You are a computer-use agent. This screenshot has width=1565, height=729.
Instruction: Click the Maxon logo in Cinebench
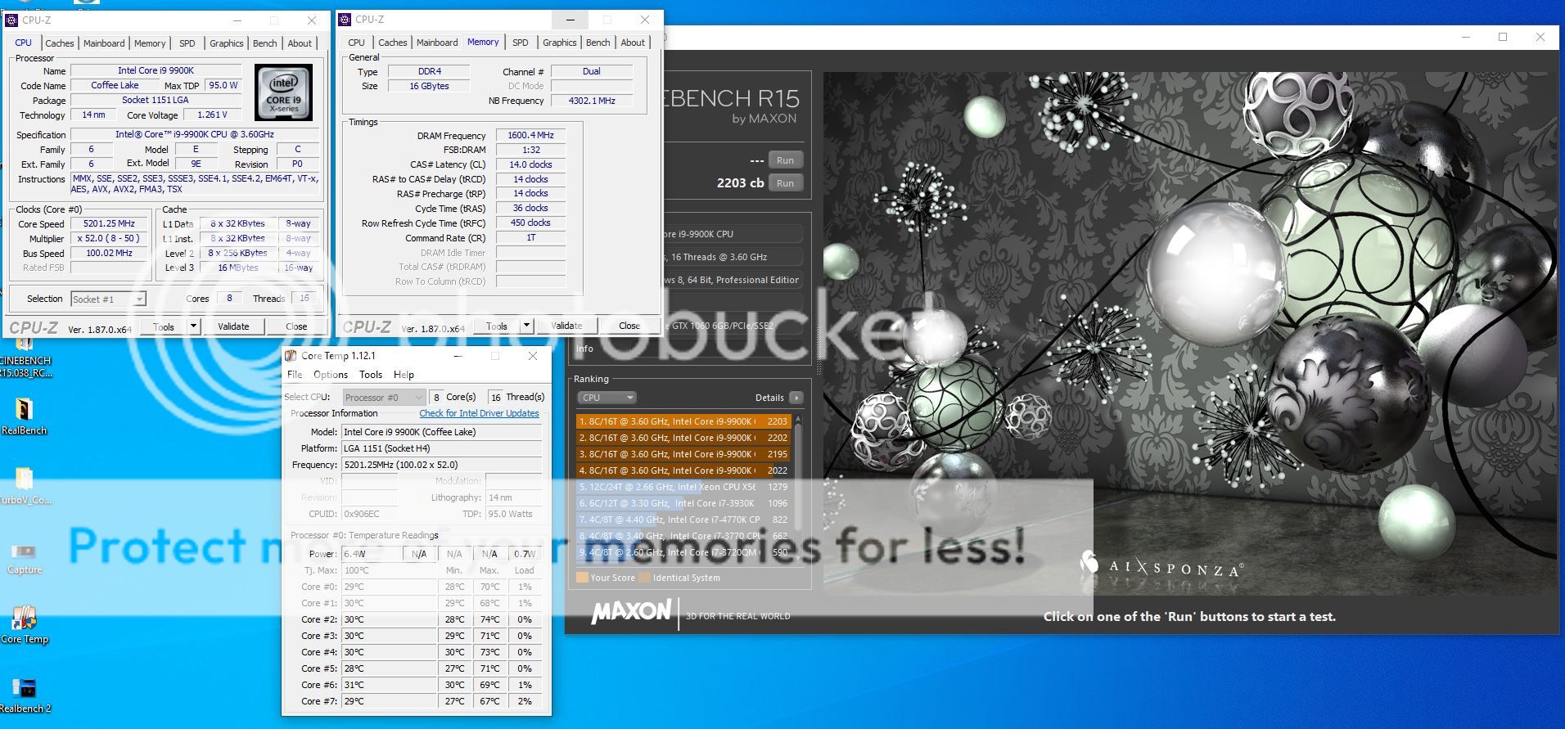[x=630, y=613]
